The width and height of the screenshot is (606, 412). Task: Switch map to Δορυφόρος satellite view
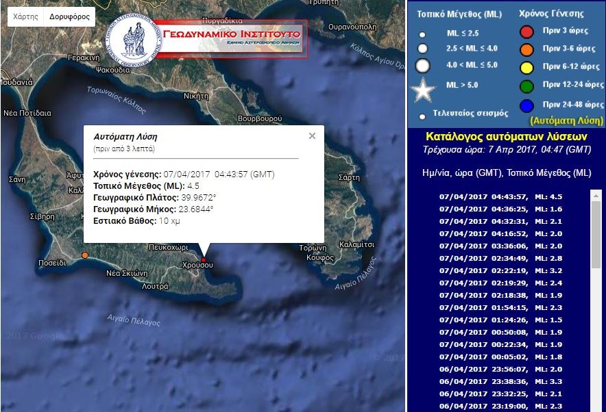69,17
